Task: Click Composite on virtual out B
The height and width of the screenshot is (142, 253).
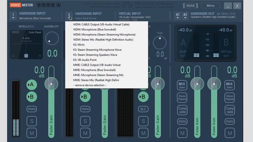Action: (230, 110)
